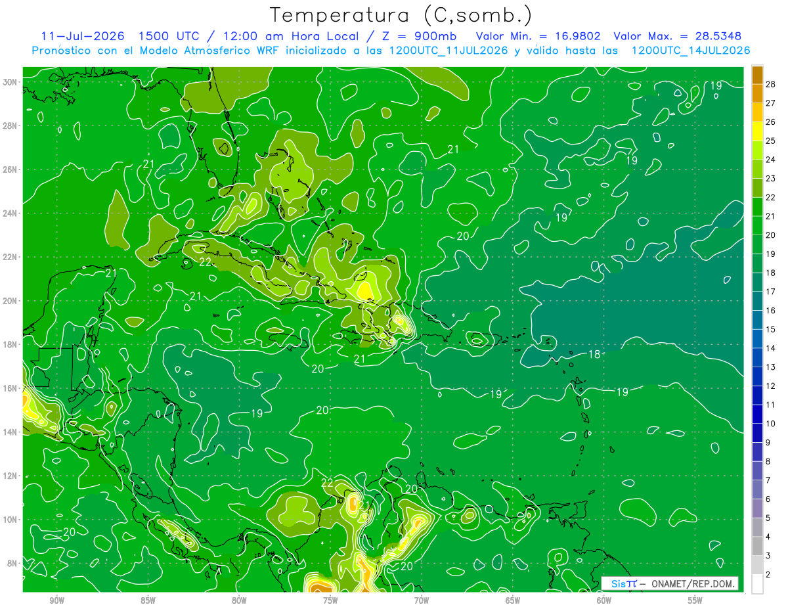This screenshot has height=609, width=788.
Task: Click the legend scale label 25
Action: coord(770,141)
